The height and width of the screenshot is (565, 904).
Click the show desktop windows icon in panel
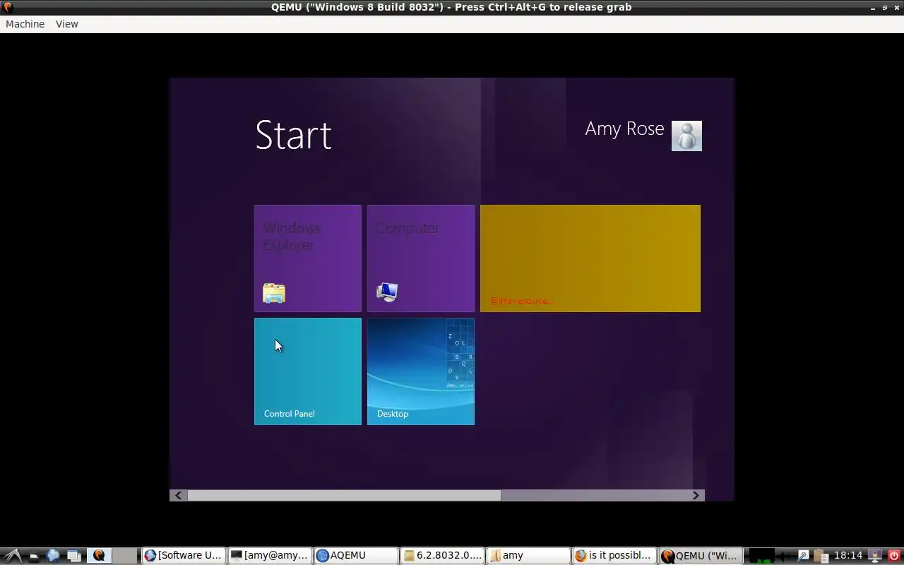[x=74, y=556]
